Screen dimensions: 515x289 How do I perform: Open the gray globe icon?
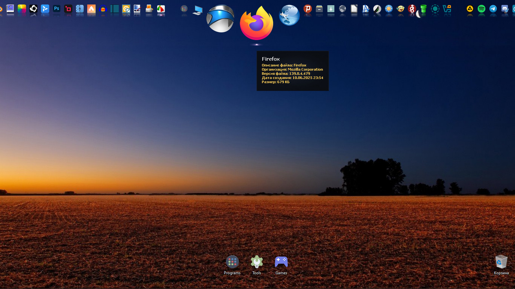click(x=342, y=9)
